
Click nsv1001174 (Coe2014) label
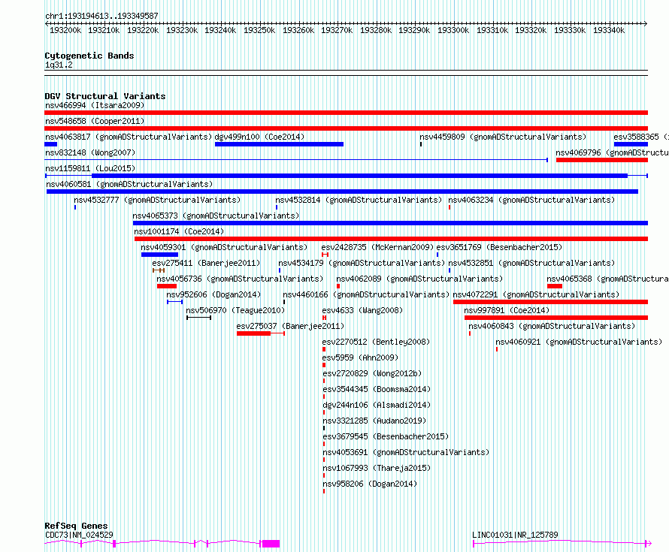[179, 231]
